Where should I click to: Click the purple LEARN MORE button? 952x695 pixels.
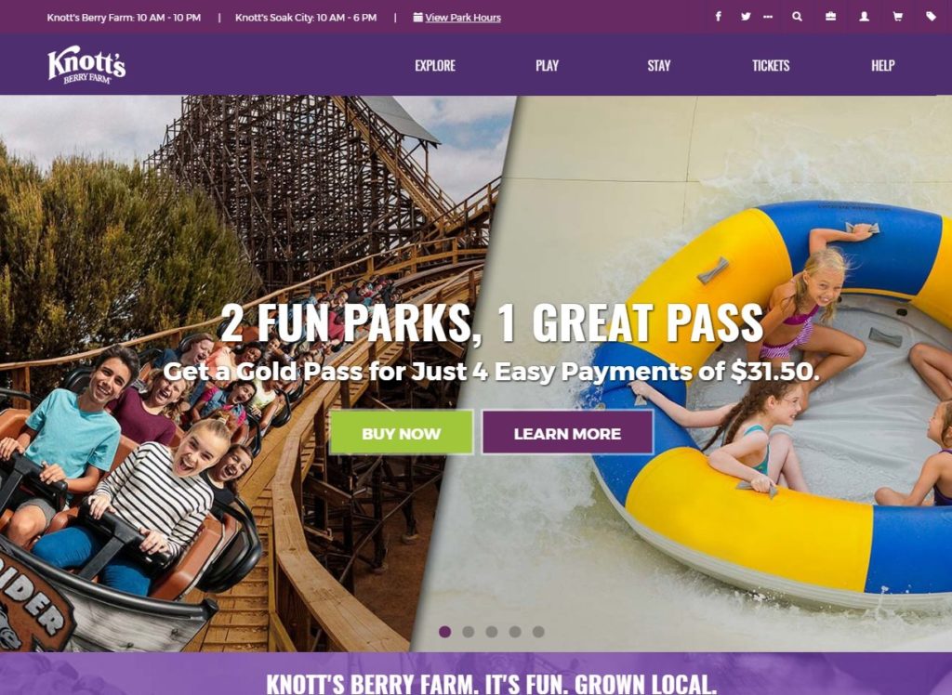pos(567,433)
